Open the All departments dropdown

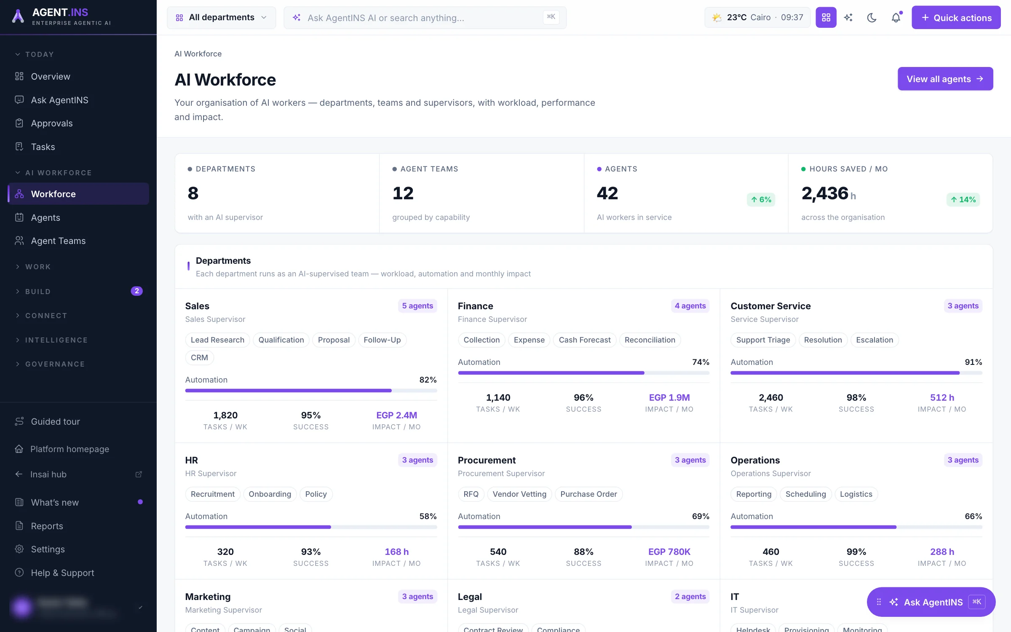point(222,17)
